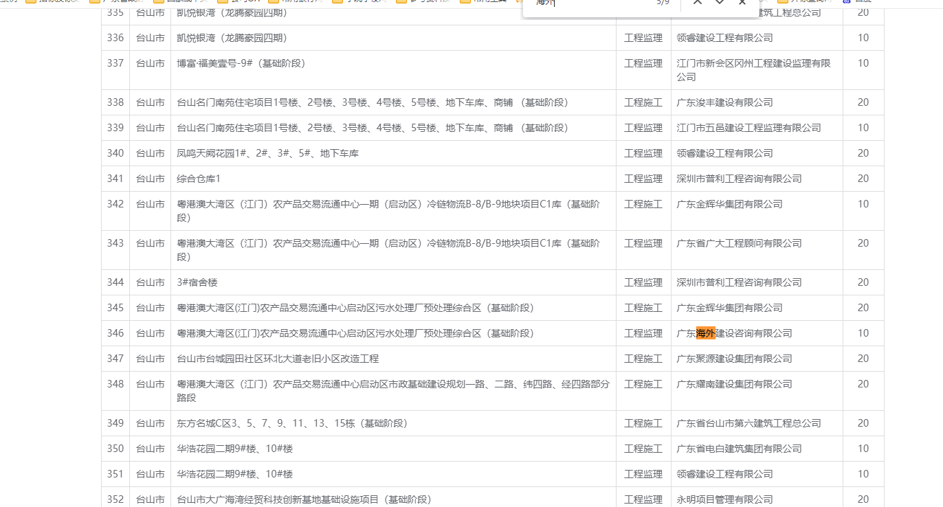
Task: Close the find-in-page bar
Action: [x=742, y=3]
